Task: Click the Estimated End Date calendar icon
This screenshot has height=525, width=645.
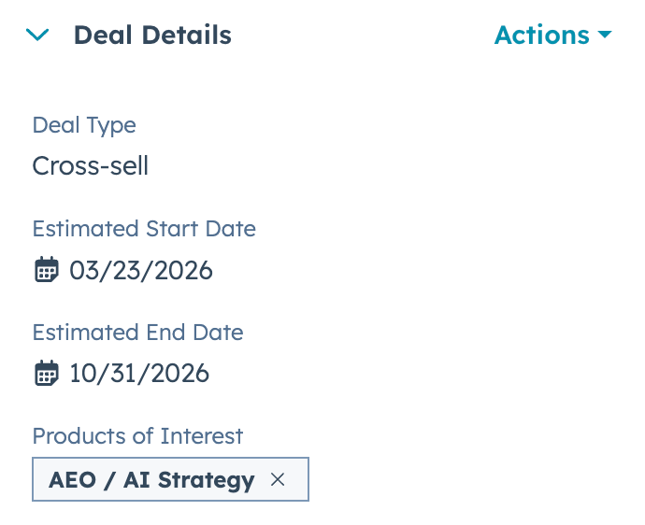Action: [46, 374]
